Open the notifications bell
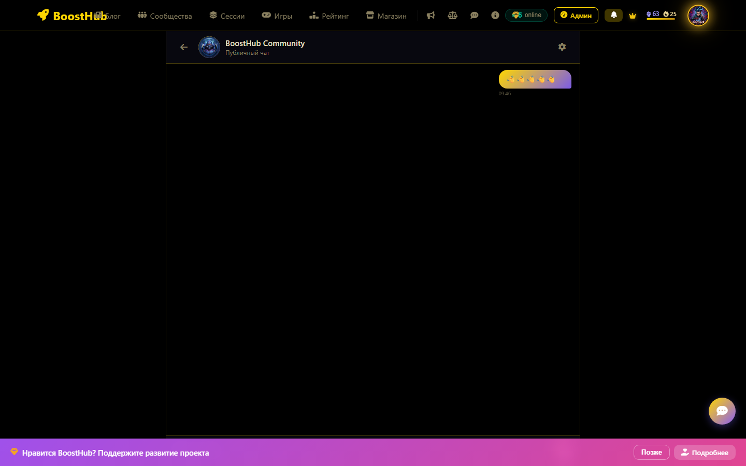746x466 pixels. tap(613, 15)
